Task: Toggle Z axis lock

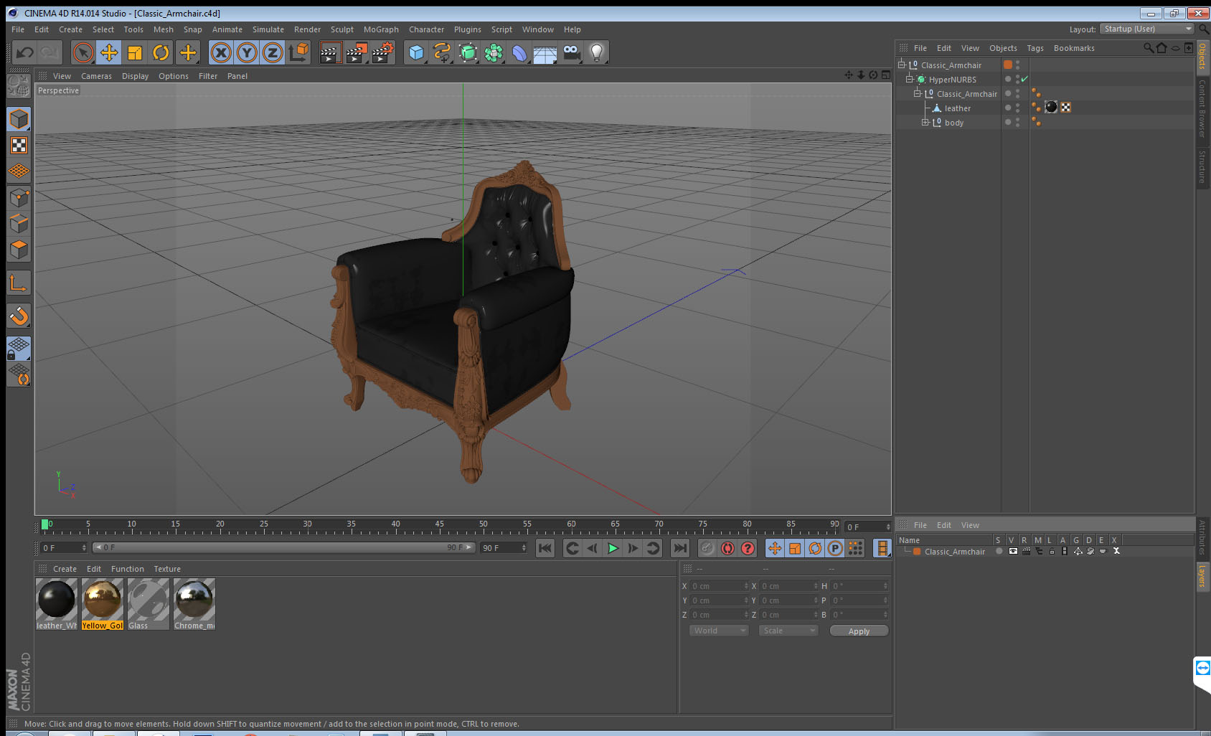Action: [273, 52]
